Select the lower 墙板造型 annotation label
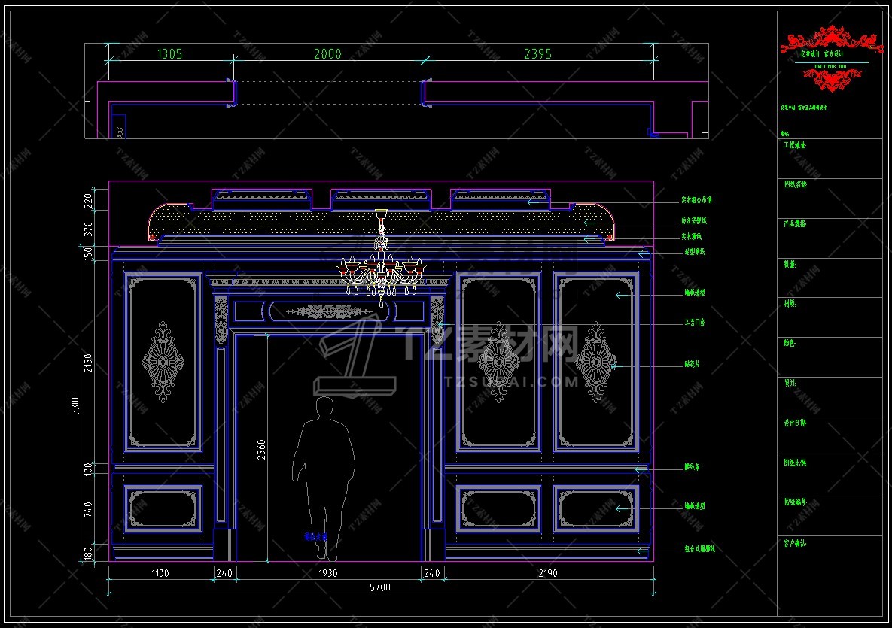 695,506
